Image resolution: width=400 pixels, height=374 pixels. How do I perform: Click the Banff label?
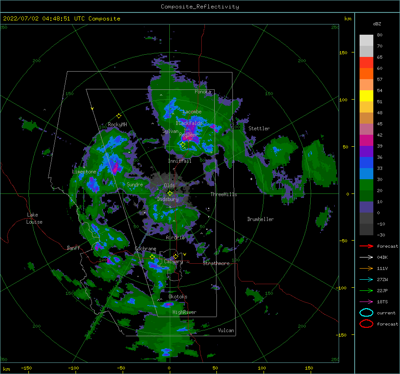coord(73,248)
